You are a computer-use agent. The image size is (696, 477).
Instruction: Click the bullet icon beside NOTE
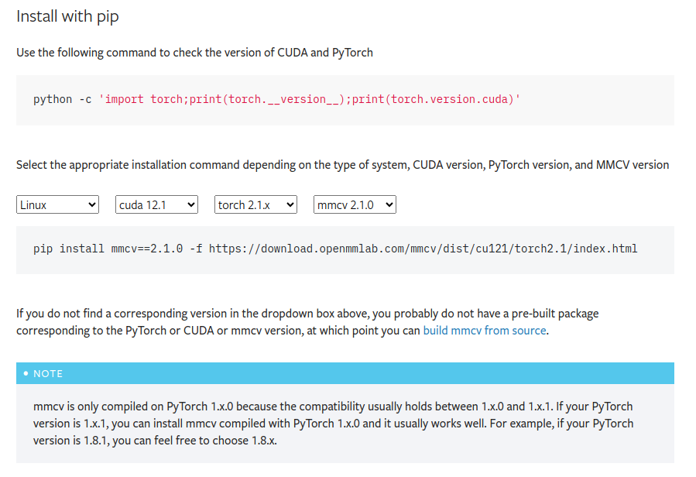click(x=26, y=373)
